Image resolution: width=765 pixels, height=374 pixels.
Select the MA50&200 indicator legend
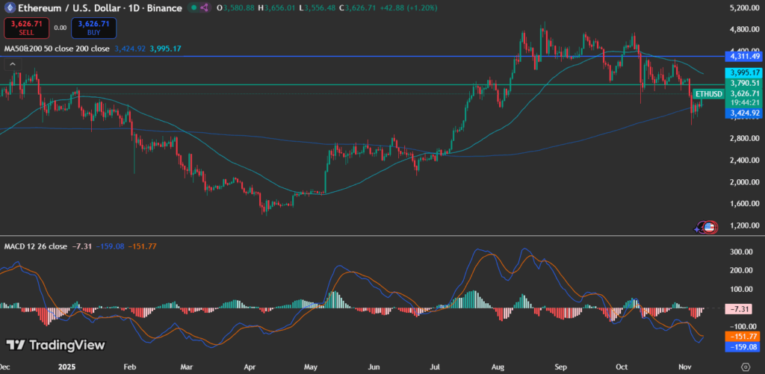click(56, 49)
